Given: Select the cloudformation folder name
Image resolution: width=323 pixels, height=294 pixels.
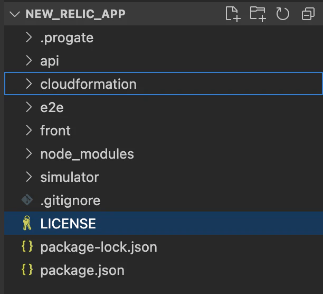Looking at the screenshot, I should pyautogui.click(x=88, y=84).
